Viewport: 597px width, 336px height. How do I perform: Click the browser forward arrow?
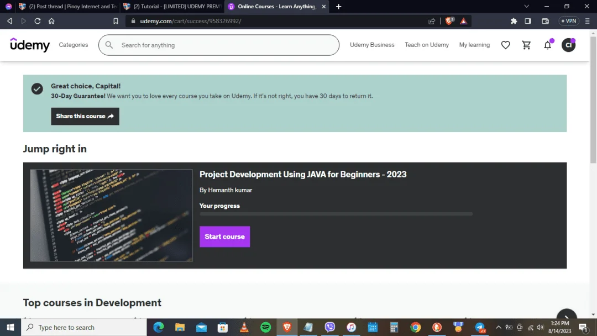click(24, 21)
